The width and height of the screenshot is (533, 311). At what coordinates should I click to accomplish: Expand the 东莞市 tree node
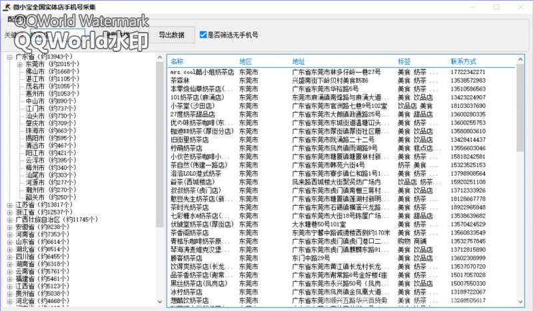[x=19, y=64]
